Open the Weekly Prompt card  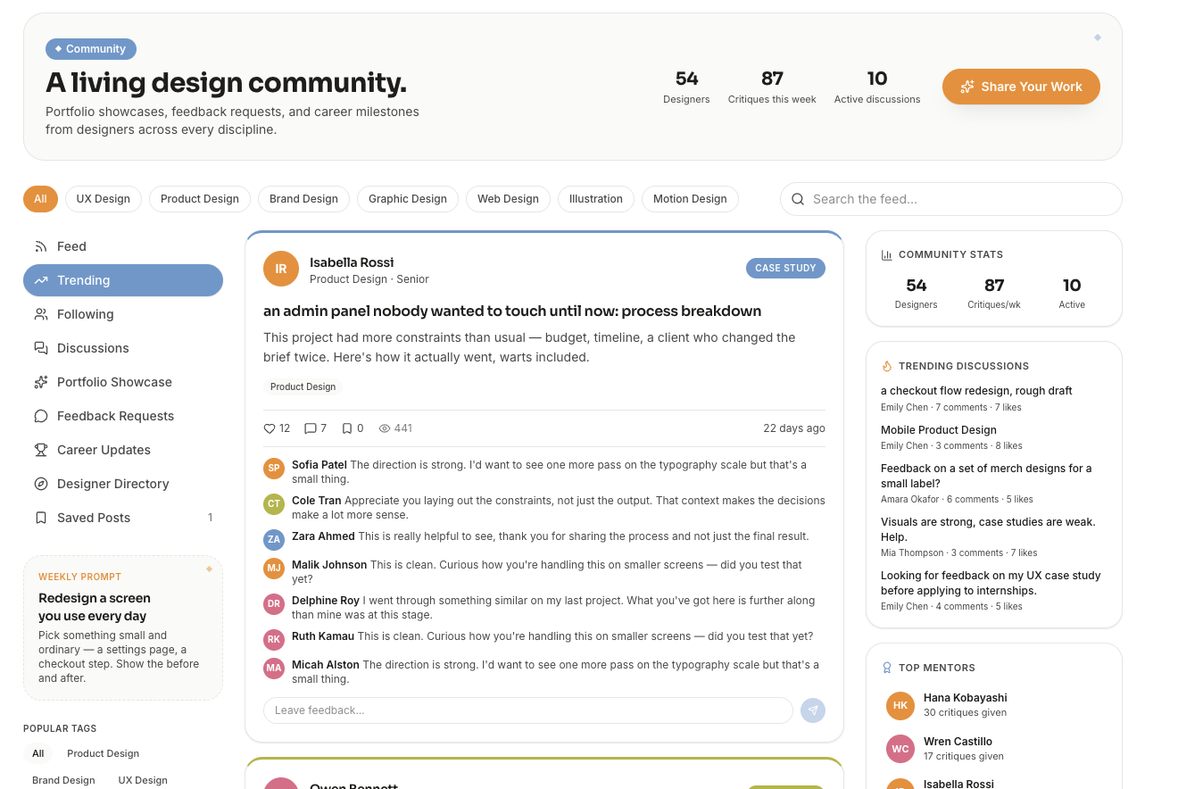point(123,628)
